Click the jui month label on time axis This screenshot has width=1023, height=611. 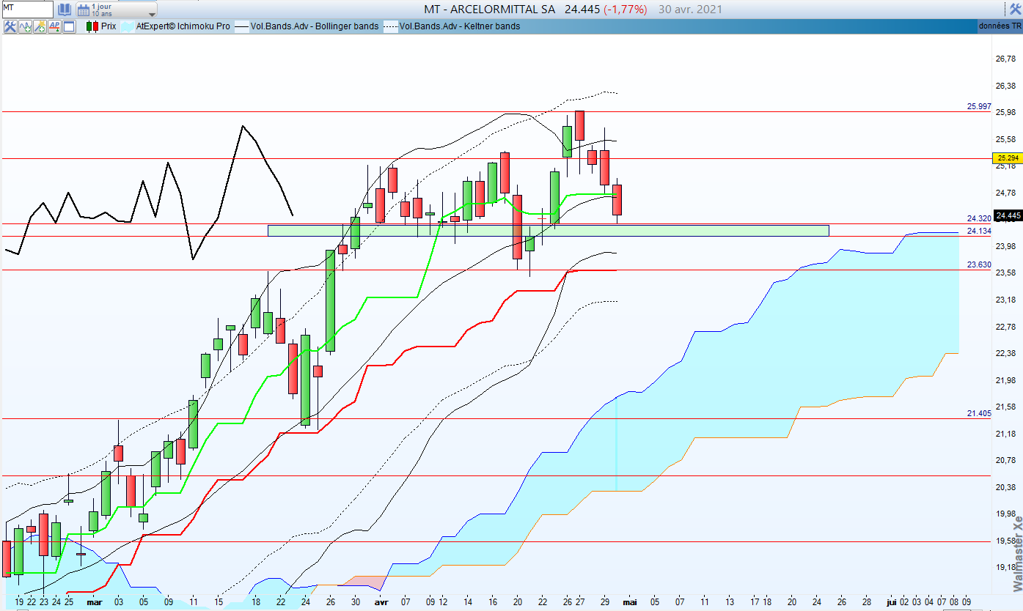[x=892, y=602]
